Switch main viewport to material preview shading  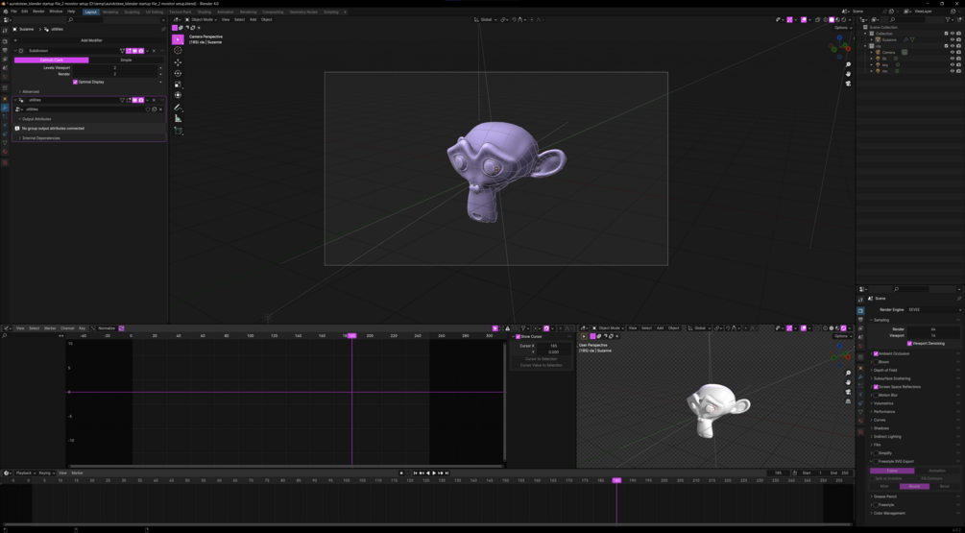point(837,20)
